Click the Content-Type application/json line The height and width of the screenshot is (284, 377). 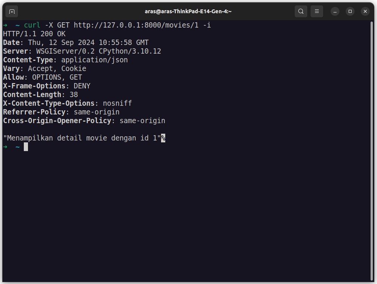click(x=65, y=60)
